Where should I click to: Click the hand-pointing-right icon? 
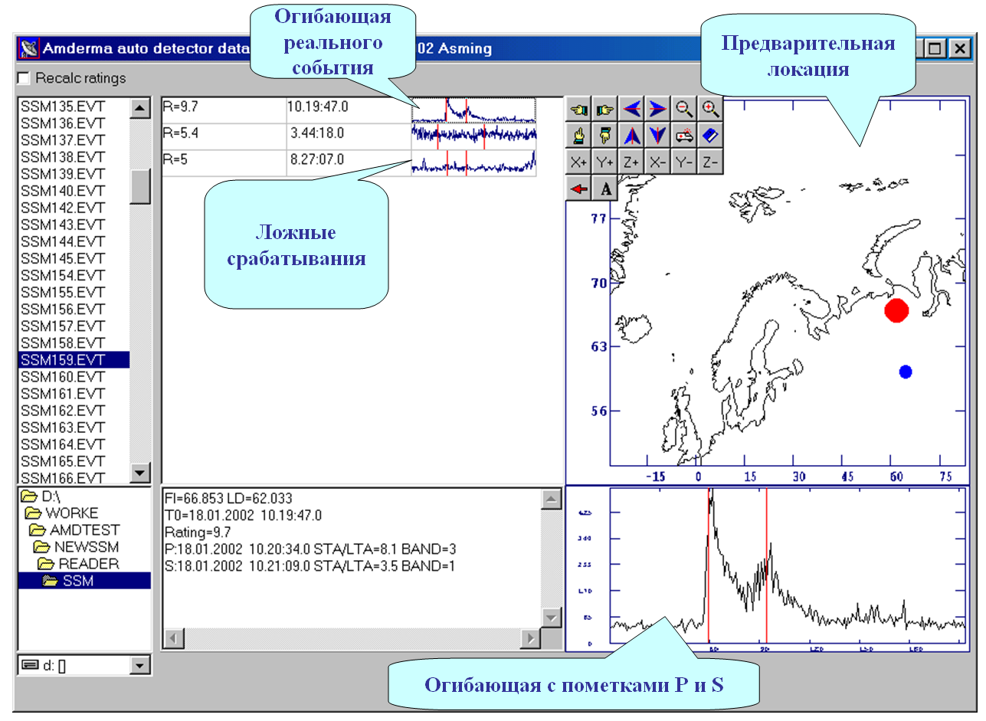[x=605, y=110]
